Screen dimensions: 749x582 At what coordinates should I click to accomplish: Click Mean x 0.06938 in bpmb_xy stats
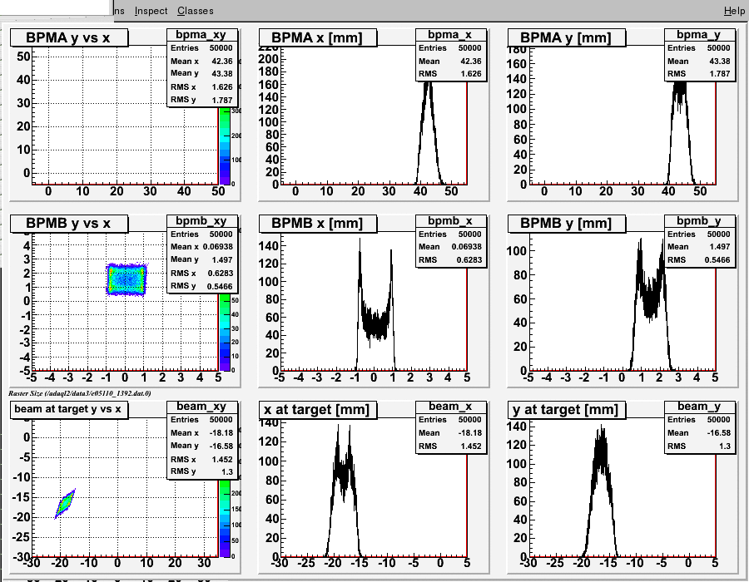pyautogui.click(x=201, y=247)
